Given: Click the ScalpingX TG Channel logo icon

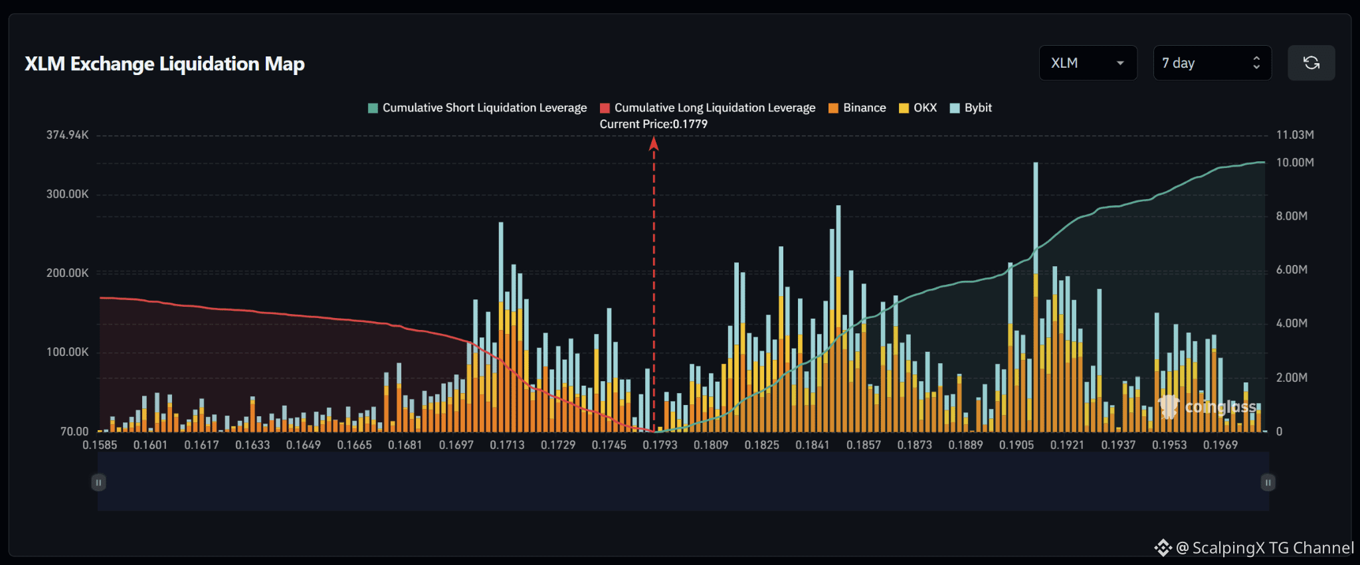Looking at the screenshot, I should click(1163, 548).
